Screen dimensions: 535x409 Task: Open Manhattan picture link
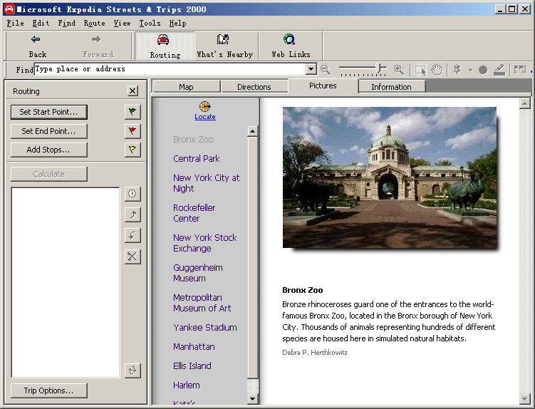click(x=194, y=347)
